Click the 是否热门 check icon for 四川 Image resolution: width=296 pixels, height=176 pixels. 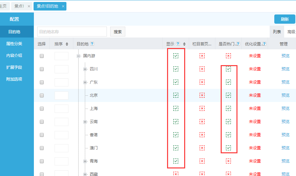228,69
